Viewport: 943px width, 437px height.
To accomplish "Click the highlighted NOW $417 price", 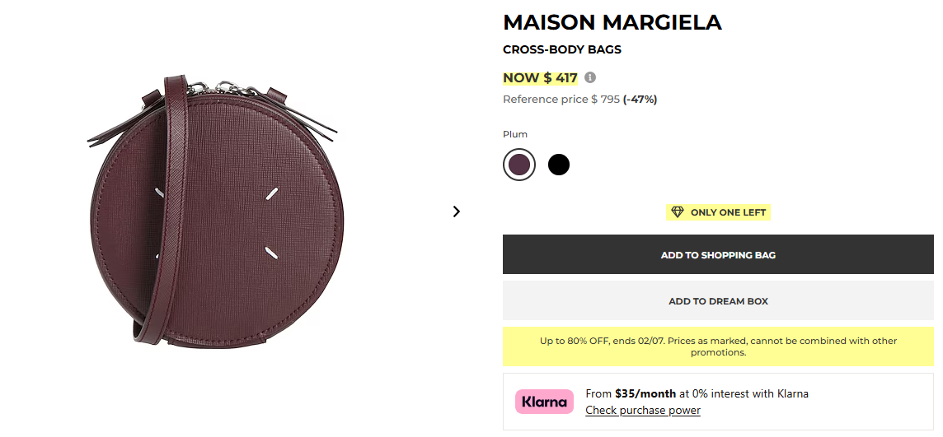I will pos(541,78).
